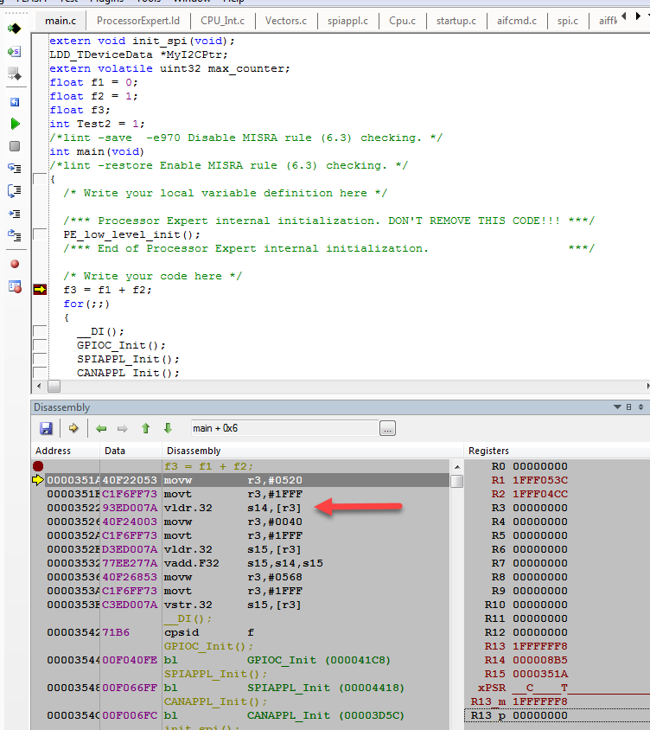Select register R15 value 0000351A

pyautogui.click(x=540, y=674)
